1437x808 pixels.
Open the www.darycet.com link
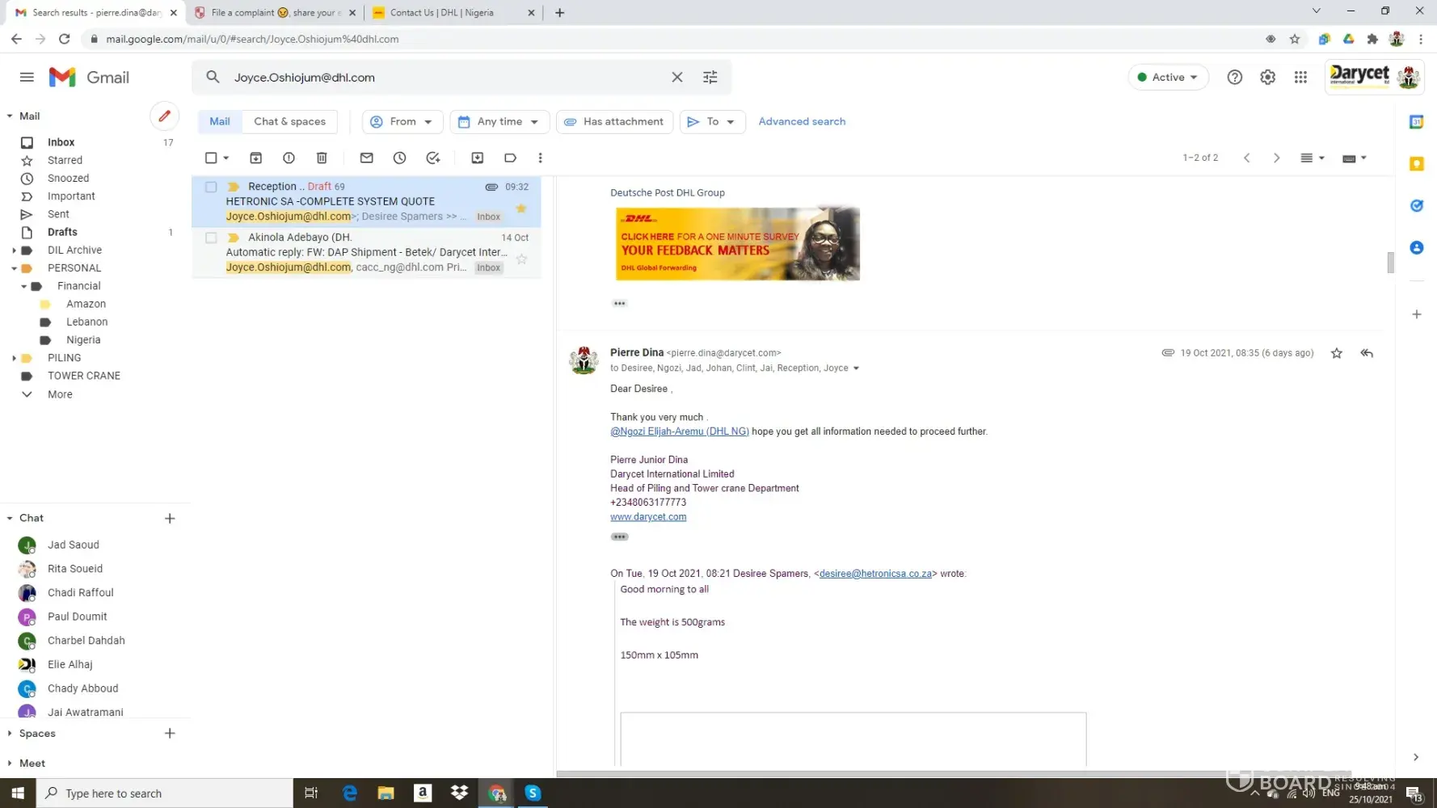pyautogui.click(x=647, y=517)
